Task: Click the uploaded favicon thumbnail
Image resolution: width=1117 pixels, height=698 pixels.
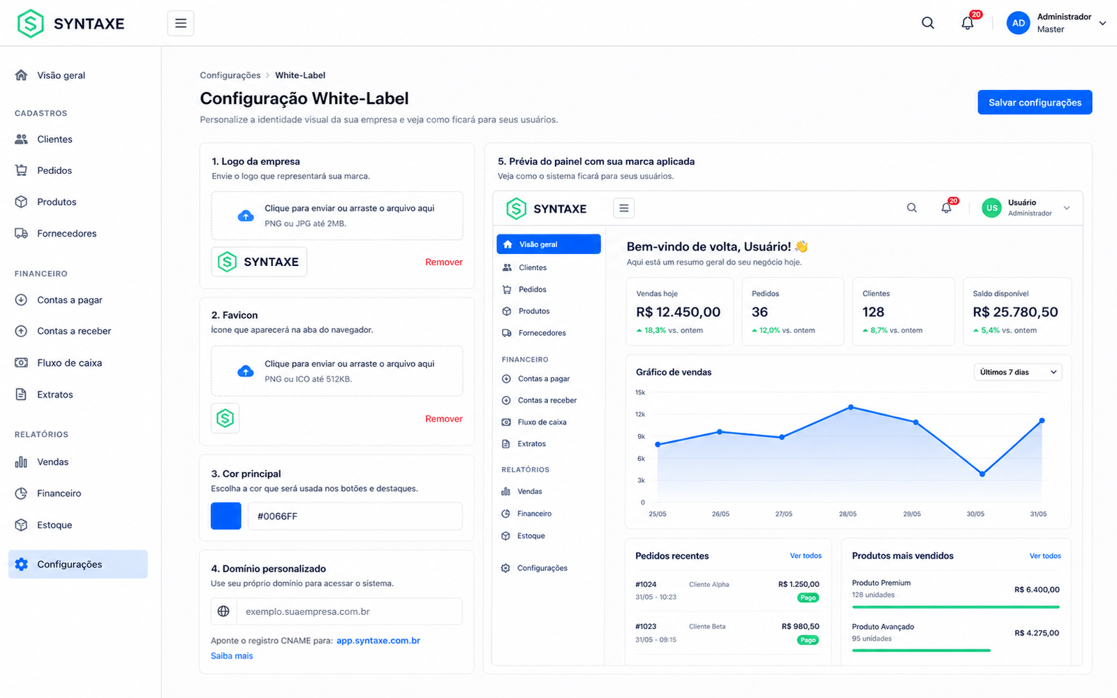Action: [x=225, y=418]
